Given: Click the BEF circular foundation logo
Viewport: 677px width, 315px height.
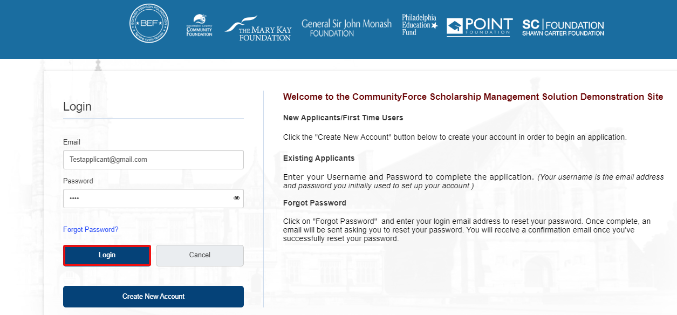Looking at the screenshot, I should pyautogui.click(x=149, y=24).
